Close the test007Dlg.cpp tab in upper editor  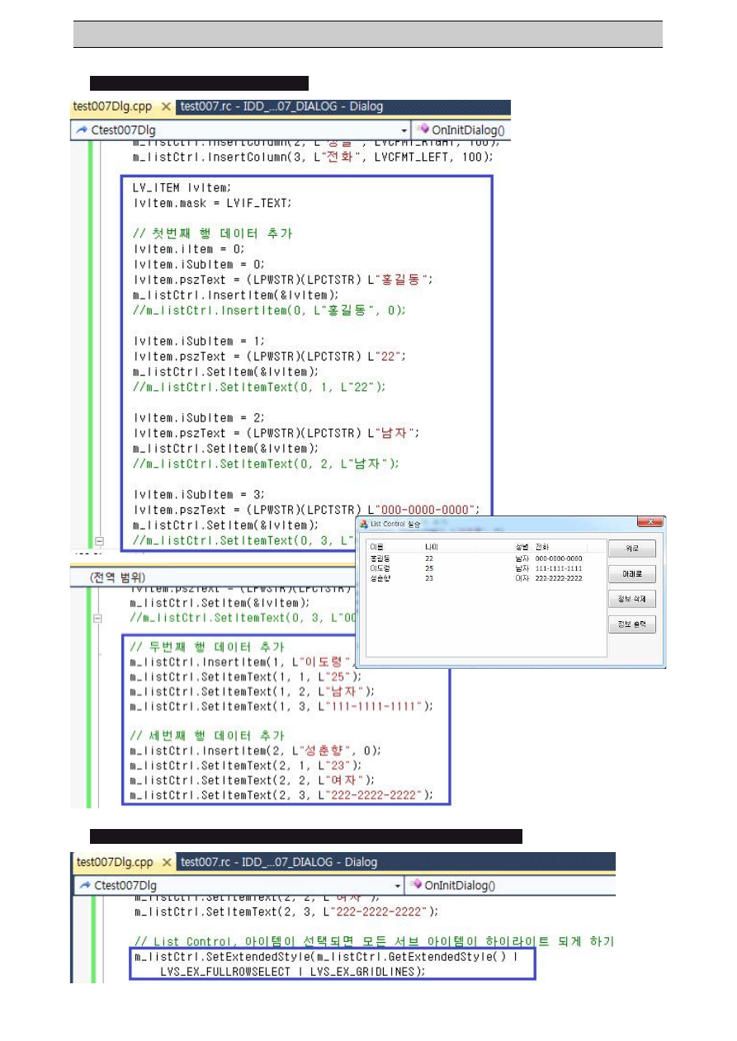point(166,106)
